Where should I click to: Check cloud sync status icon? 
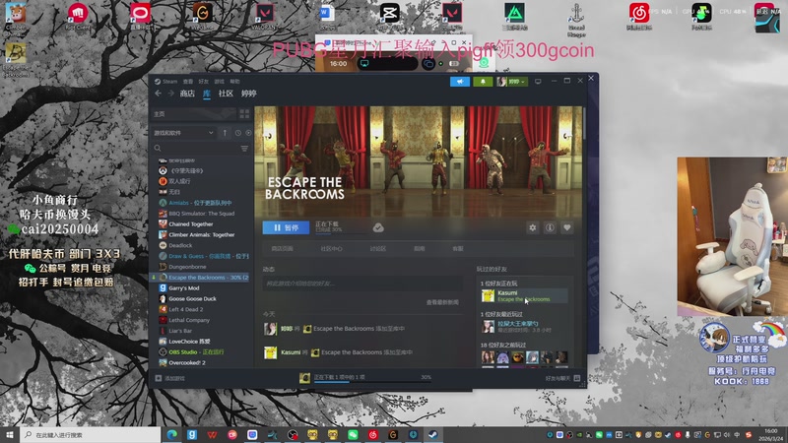378,227
